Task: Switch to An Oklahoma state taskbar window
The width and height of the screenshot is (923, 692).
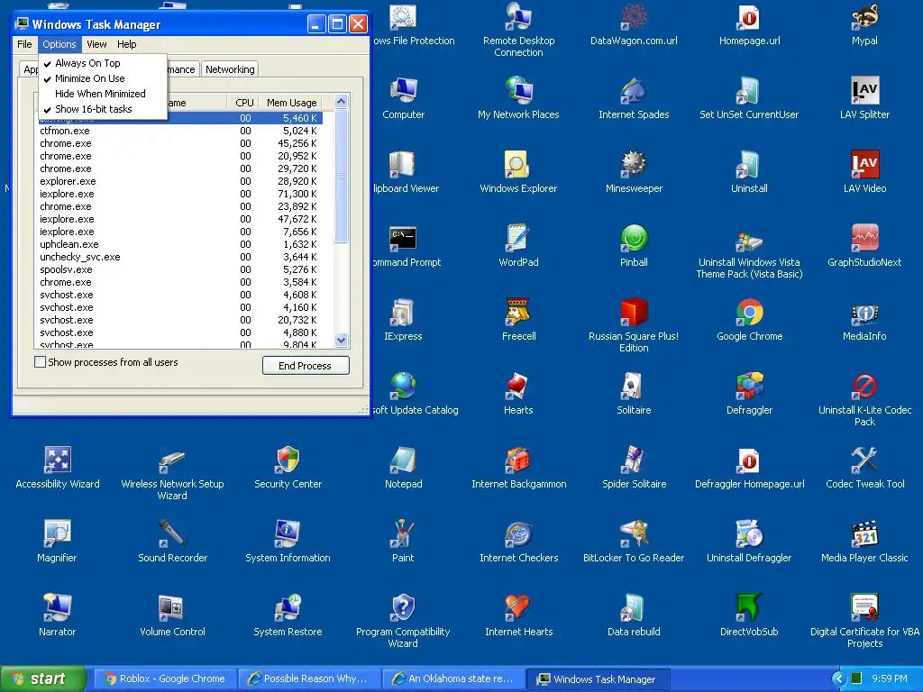Action: pos(452,678)
